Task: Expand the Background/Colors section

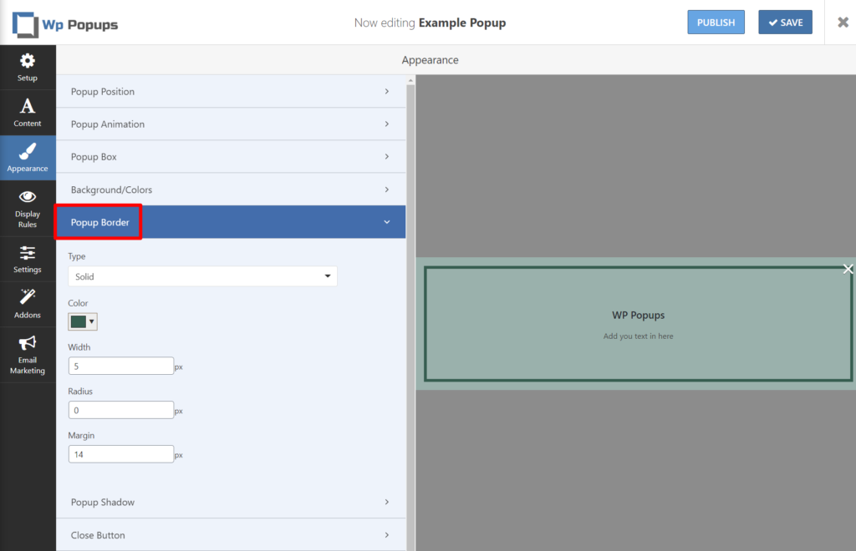Action: pyautogui.click(x=232, y=190)
